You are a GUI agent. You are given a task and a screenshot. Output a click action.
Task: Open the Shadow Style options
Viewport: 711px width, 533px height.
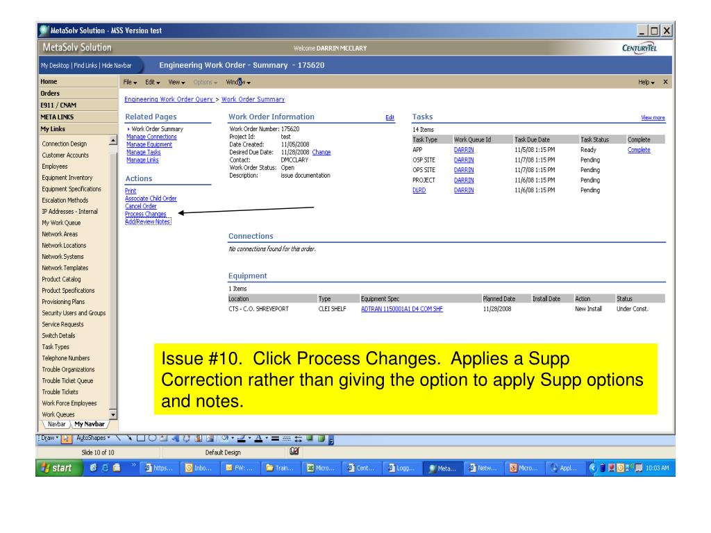click(x=309, y=439)
